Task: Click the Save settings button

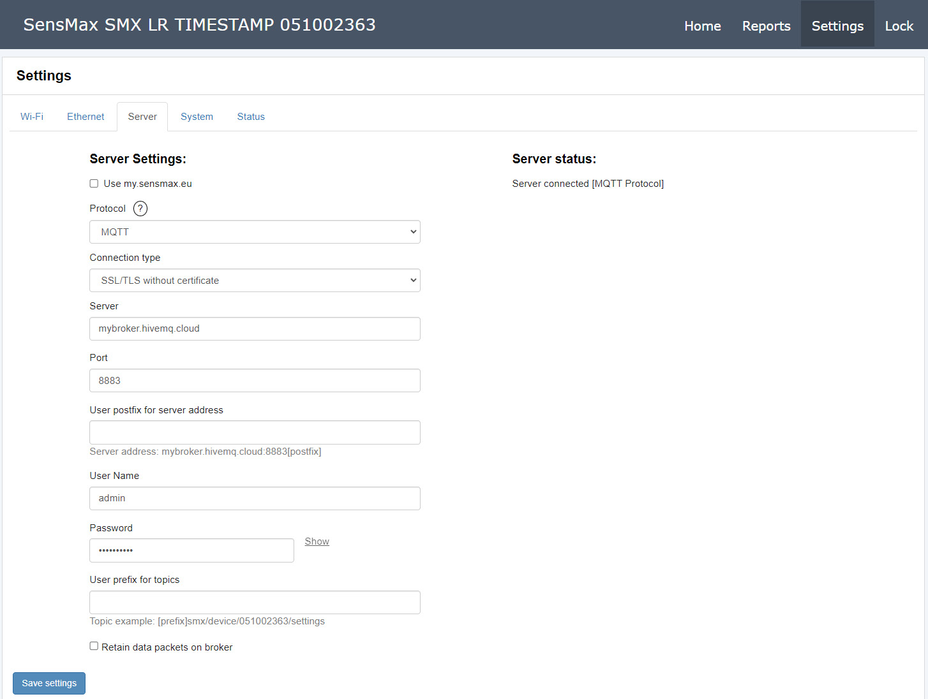Action: tap(49, 683)
